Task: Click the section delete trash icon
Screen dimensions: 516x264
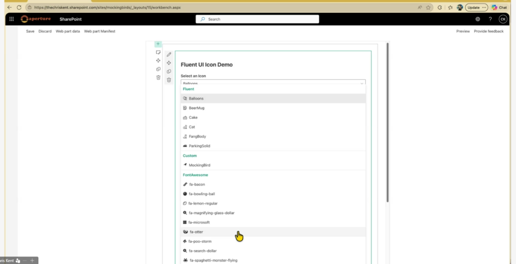Action: pos(158,78)
